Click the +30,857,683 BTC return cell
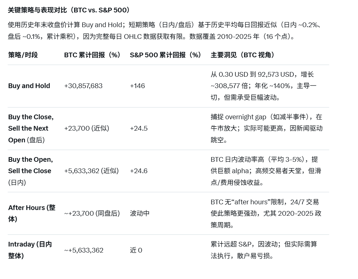 tap(83, 86)
